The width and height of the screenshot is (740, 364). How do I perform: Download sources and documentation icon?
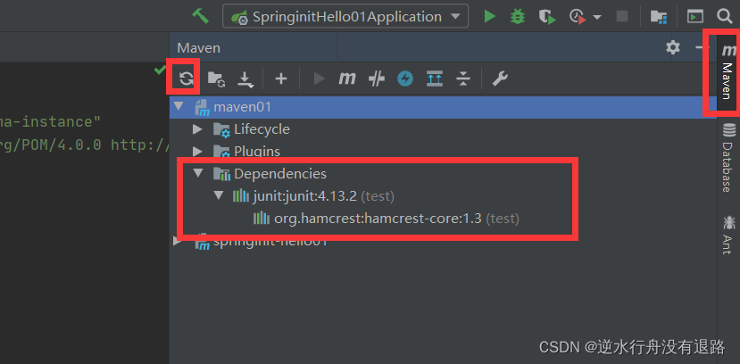coord(245,79)
